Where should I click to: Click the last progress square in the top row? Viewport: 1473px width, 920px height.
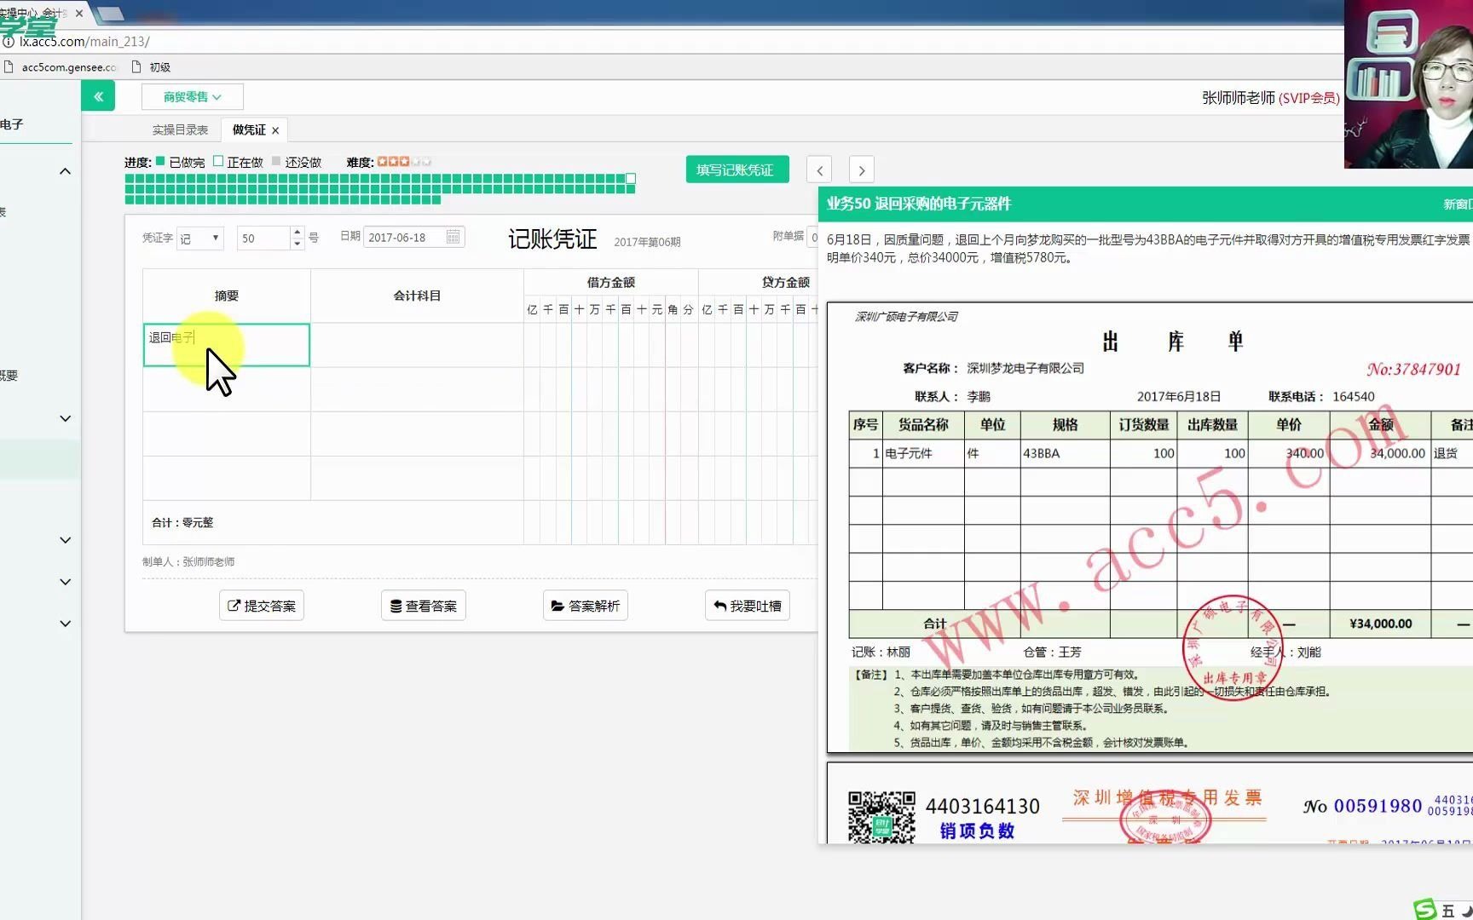tap(631, 178)
